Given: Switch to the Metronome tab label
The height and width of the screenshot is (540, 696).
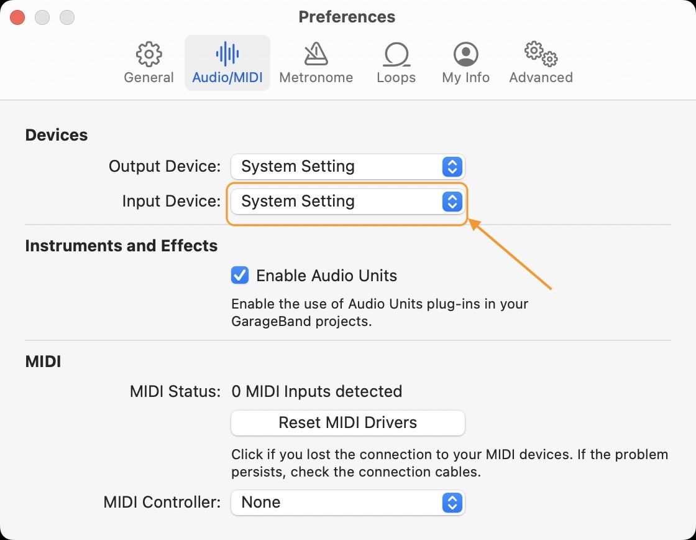Looking at the screenshot, I should pyautogui.click(x=316, y=78).
